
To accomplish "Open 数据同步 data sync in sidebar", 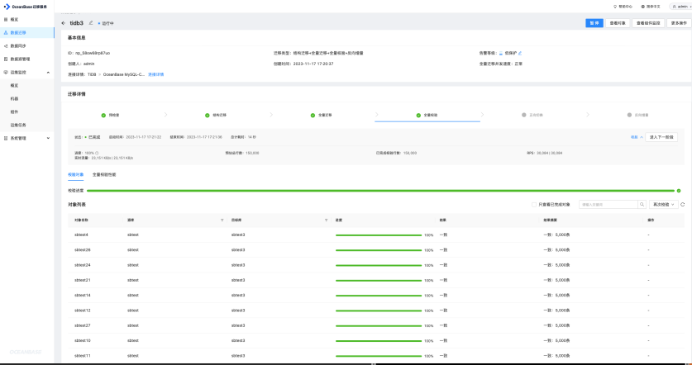I will (x=18, y=46).
